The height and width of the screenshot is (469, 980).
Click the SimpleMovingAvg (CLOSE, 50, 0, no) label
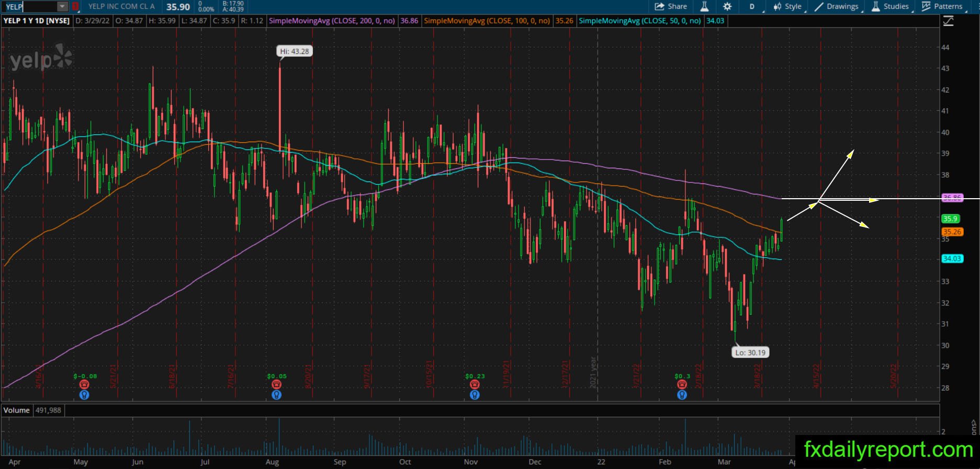[x=640, y=21]
